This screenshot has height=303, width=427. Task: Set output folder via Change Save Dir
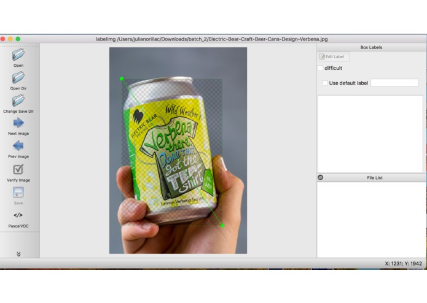[x=18, y=101]
